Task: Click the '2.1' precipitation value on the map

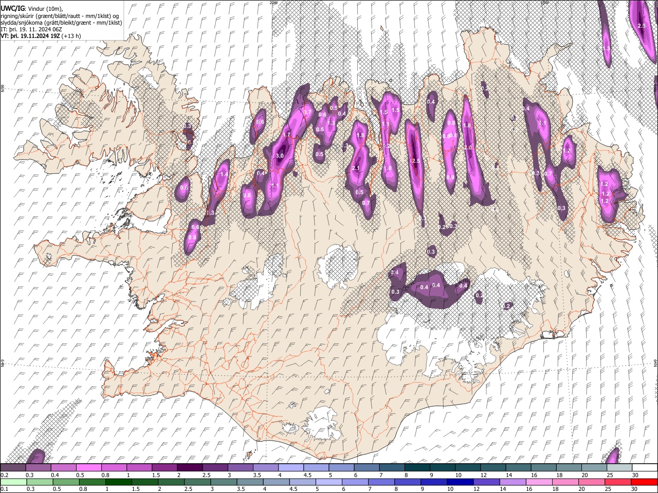Action: pos(356,168)
